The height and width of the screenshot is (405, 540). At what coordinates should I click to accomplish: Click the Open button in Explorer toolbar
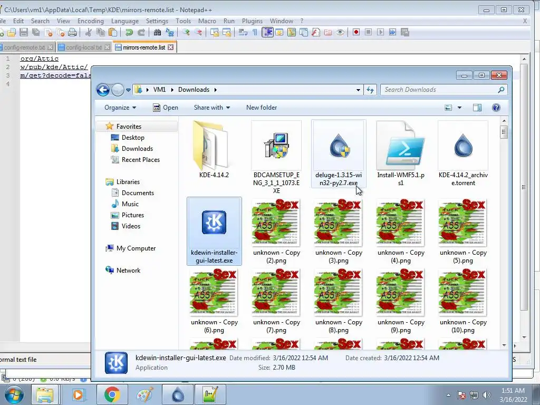166,108
